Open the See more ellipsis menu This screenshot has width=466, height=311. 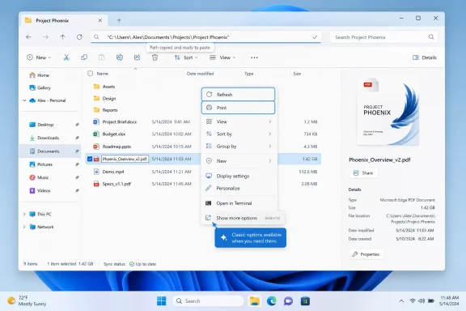click(x=254, y=58)
